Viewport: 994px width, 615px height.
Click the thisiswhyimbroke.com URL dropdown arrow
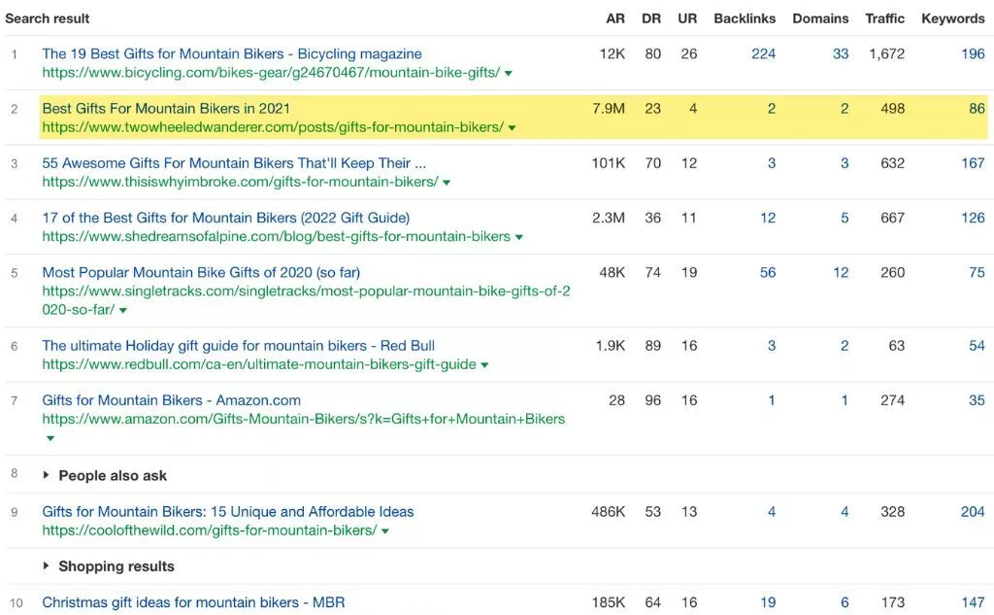(447, 183)
